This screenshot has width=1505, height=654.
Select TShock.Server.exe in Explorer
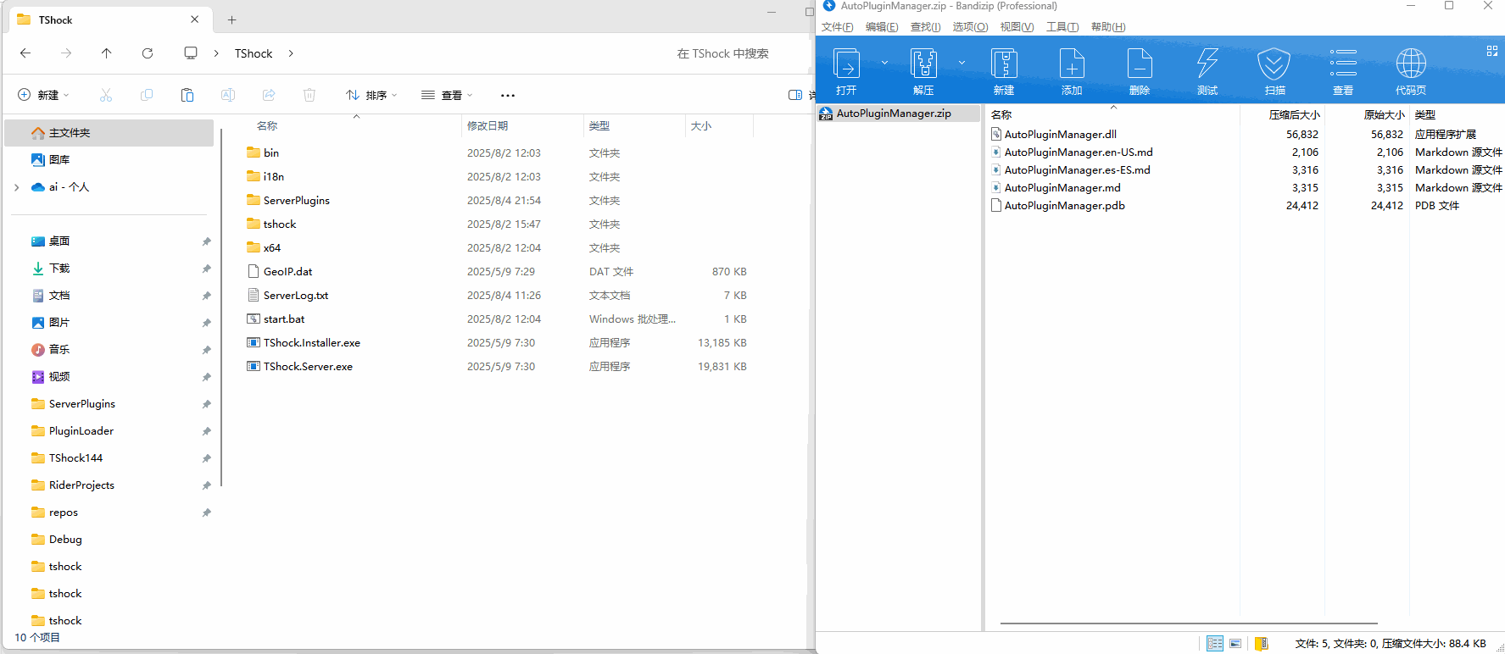point(308,367)
